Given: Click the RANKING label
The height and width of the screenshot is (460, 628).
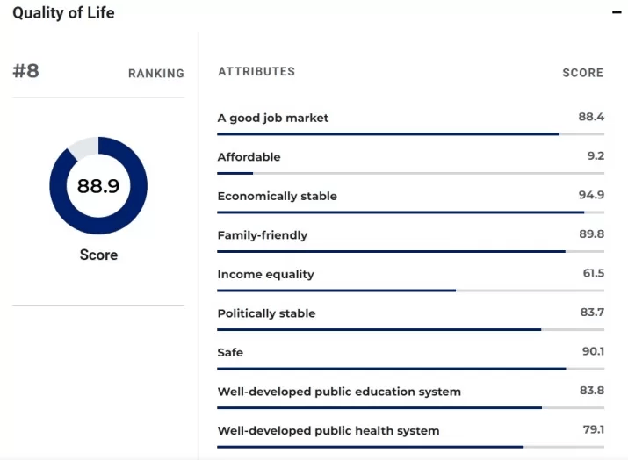Looking at the screenshot, I should (156, 74).
